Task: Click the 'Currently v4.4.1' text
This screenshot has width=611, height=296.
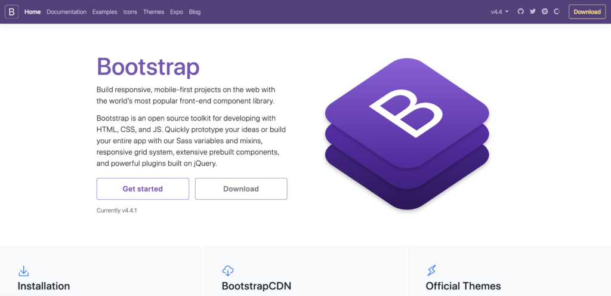Action: pos(117,210)
